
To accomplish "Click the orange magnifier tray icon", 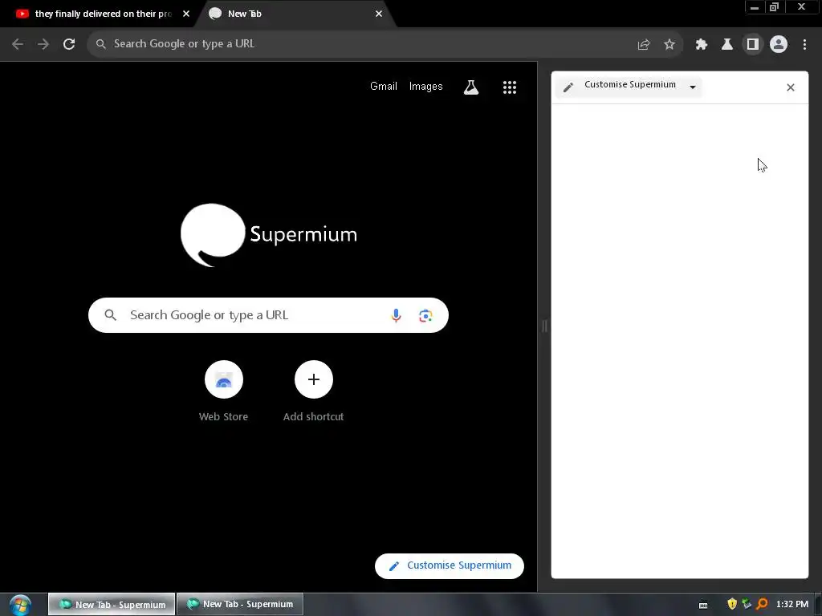I will point(763,604).
